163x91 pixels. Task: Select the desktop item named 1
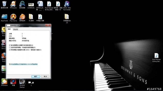point(31,83)
